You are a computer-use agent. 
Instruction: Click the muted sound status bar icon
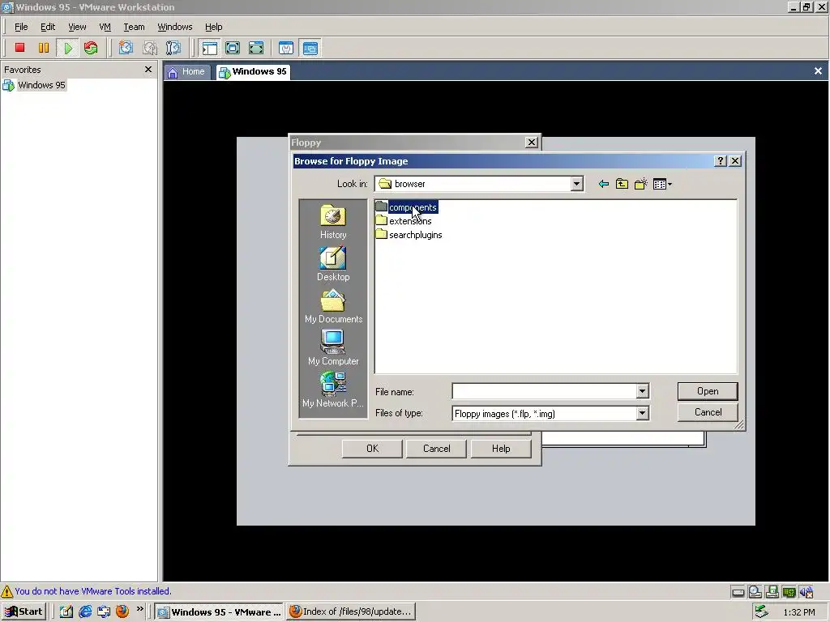(806, 592)
